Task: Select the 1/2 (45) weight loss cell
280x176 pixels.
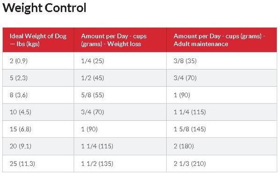Action: pos(120,78)
